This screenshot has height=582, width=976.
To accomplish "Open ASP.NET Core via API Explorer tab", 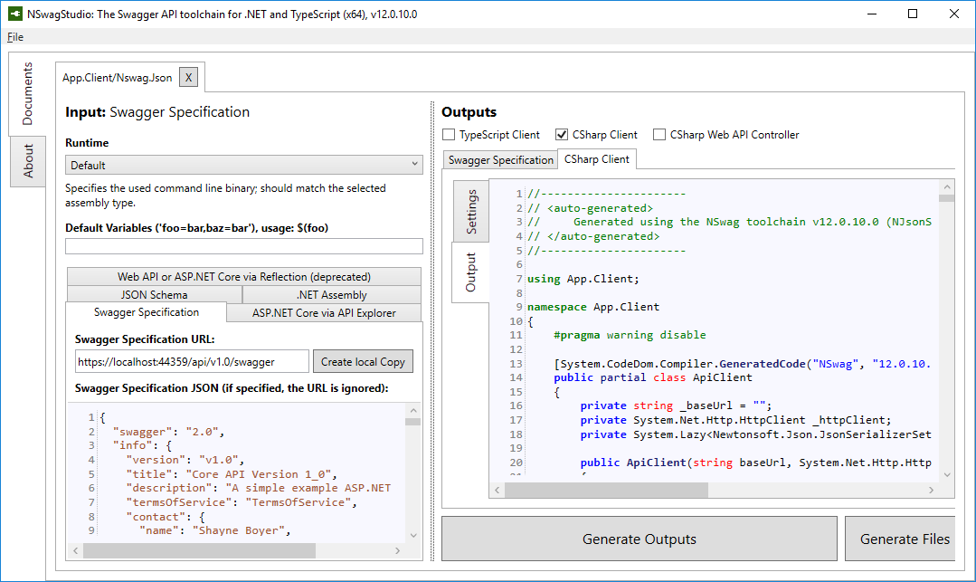I will pos(324,313).
